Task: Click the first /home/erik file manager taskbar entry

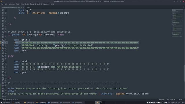Action: coord(54,103)
